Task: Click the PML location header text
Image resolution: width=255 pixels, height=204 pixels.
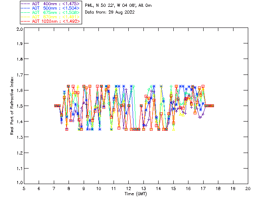Action: [x=118, y=6]
